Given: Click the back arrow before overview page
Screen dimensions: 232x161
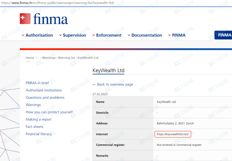Looking at the screenshot, I should click(94, 85).
